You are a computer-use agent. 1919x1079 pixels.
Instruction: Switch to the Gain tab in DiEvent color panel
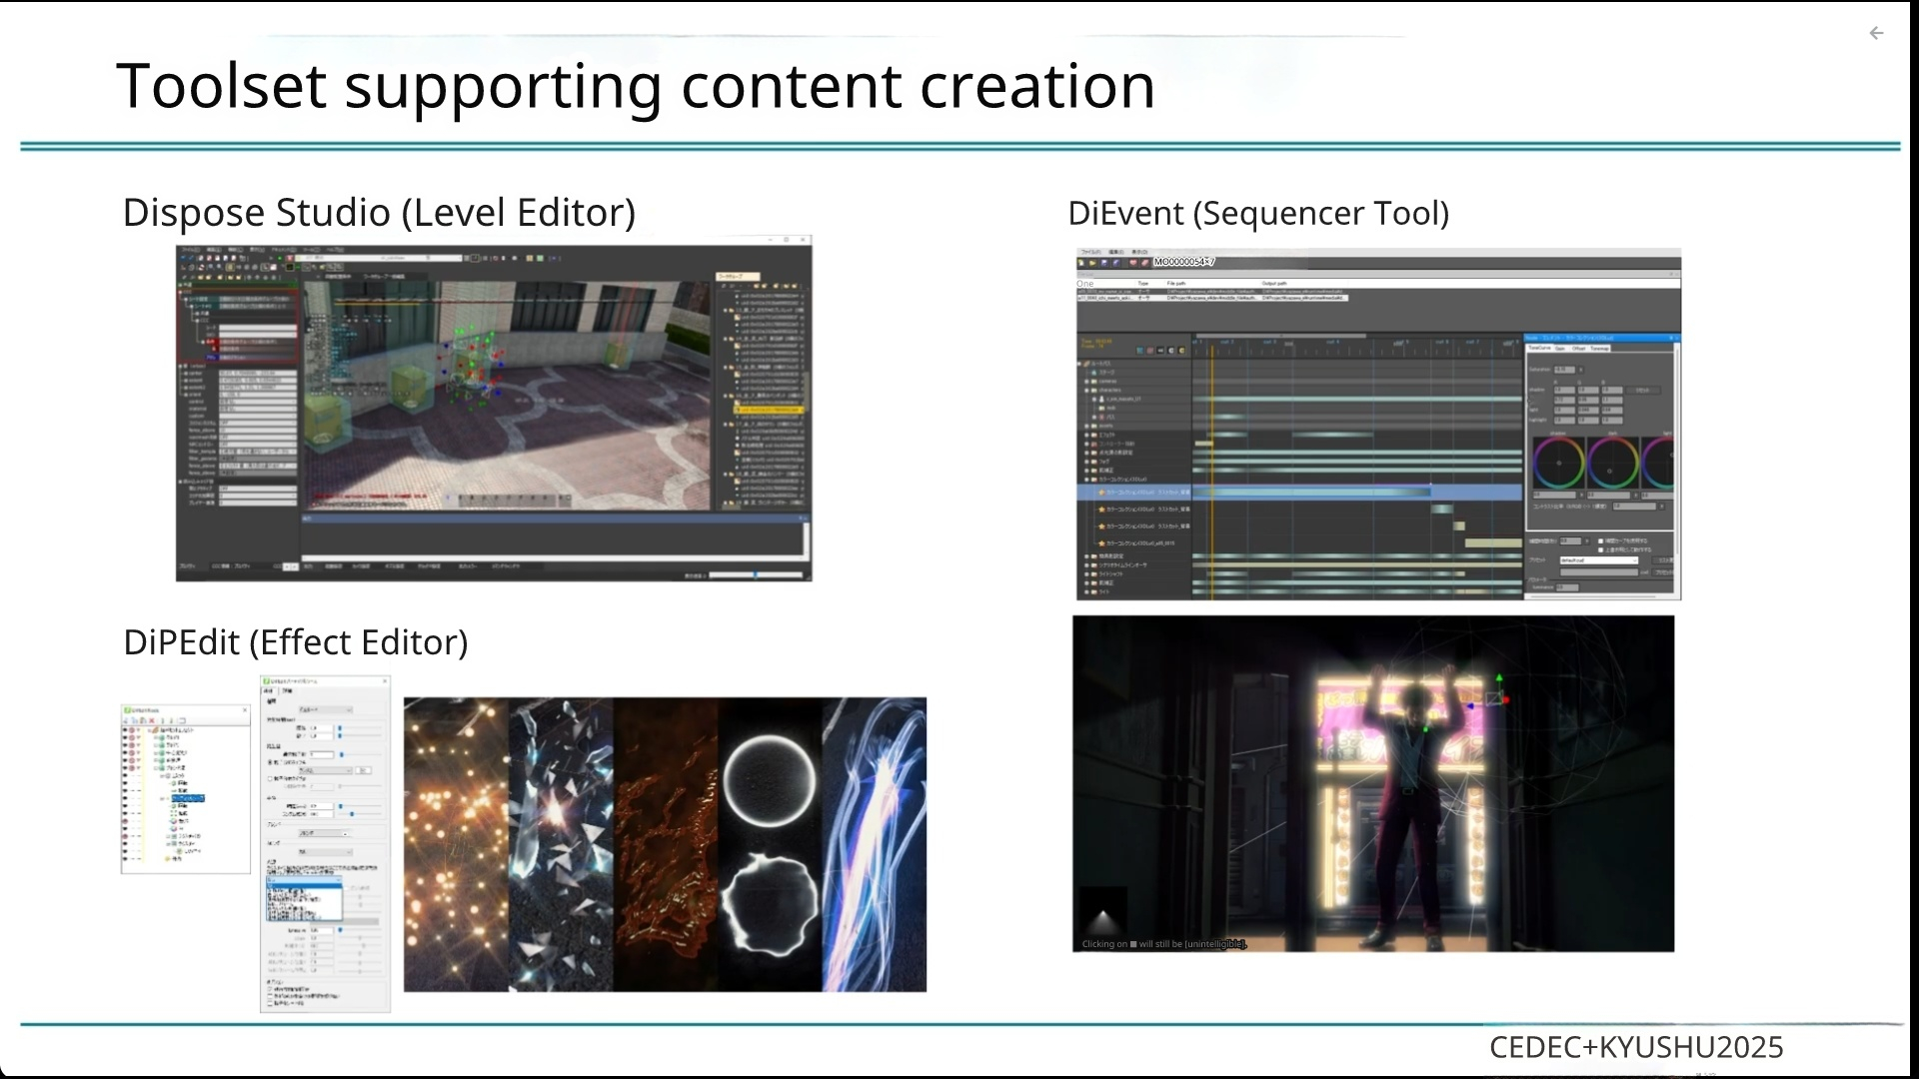(1559, 348)
